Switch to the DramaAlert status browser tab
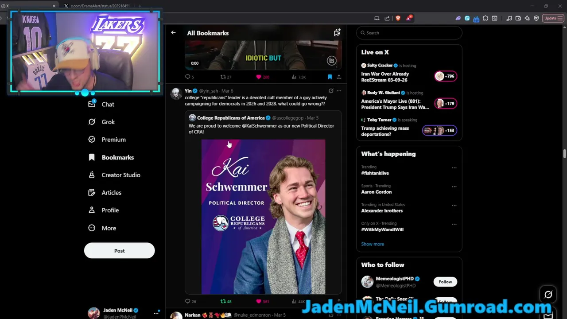Image resolution: width=567 pixels, height=319 pixels. (97, 6)
